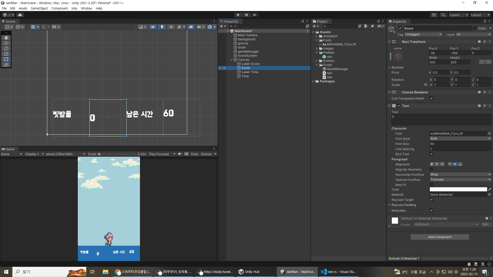
Task: Toggle the 2D view button
Action: [153, 27]
